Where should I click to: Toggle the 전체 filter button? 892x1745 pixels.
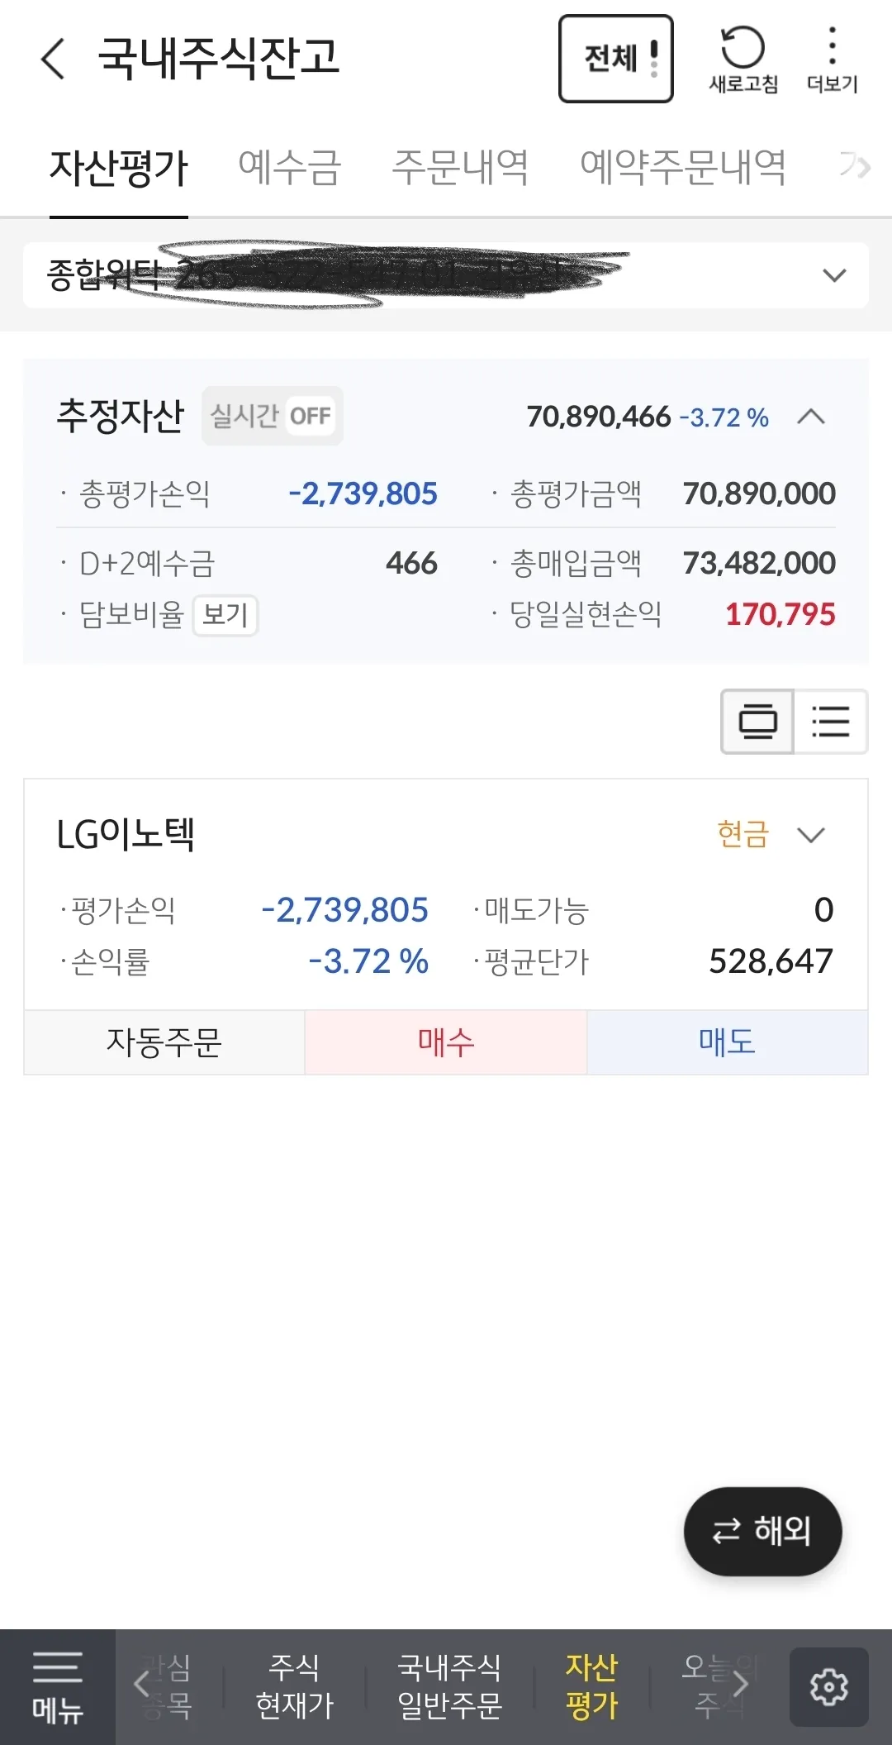[616, 59]
